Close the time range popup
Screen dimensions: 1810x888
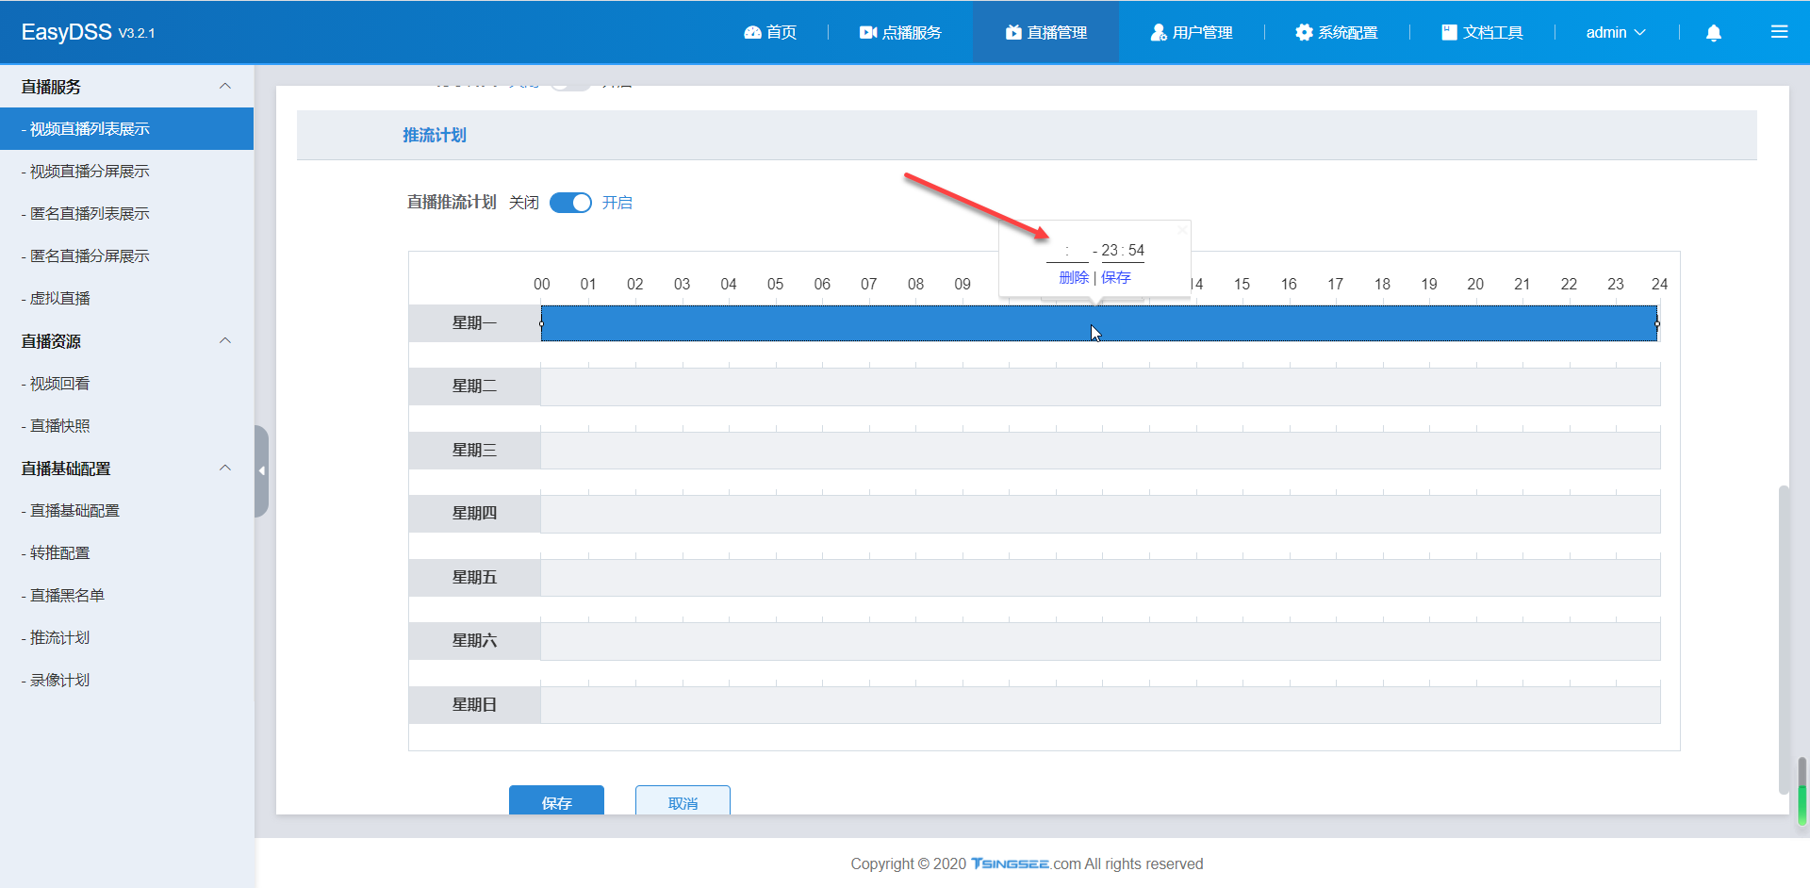tap(1182, 230)
